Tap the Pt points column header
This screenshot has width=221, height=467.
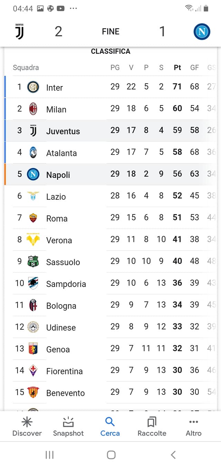[x=177, y=68]
